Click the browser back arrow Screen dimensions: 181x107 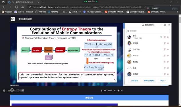(4, 7)
